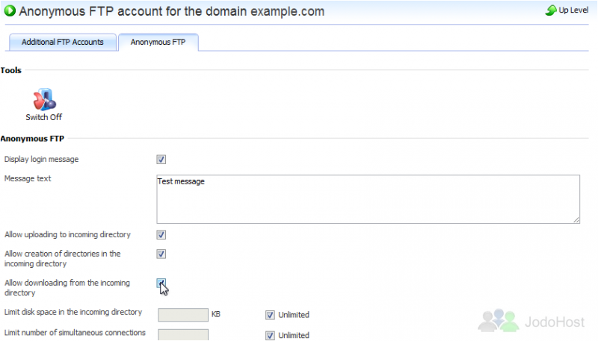Click the simultaneous connections limit field

183,335
